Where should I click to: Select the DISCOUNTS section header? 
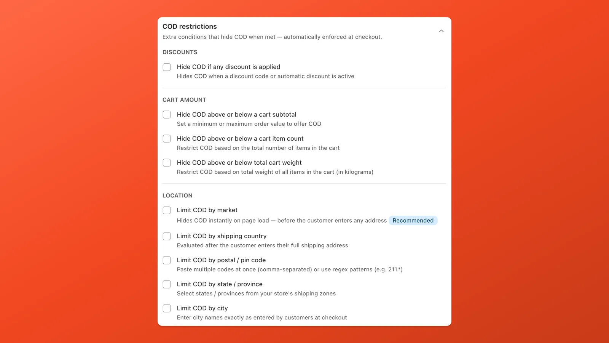pos(180,52)
